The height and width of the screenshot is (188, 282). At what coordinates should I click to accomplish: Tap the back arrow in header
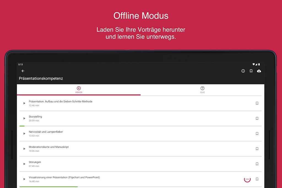point(23,71)
